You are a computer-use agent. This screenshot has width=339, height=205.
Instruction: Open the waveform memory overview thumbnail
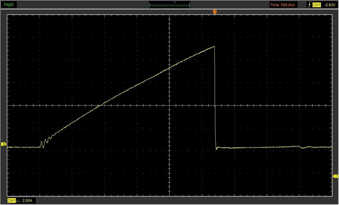[169, 5]
